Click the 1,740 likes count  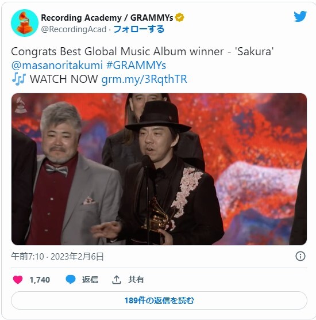pyautogui.click(x=40, y=280)
